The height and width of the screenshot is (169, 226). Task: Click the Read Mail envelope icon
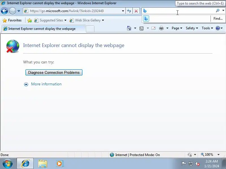[153, 28]
